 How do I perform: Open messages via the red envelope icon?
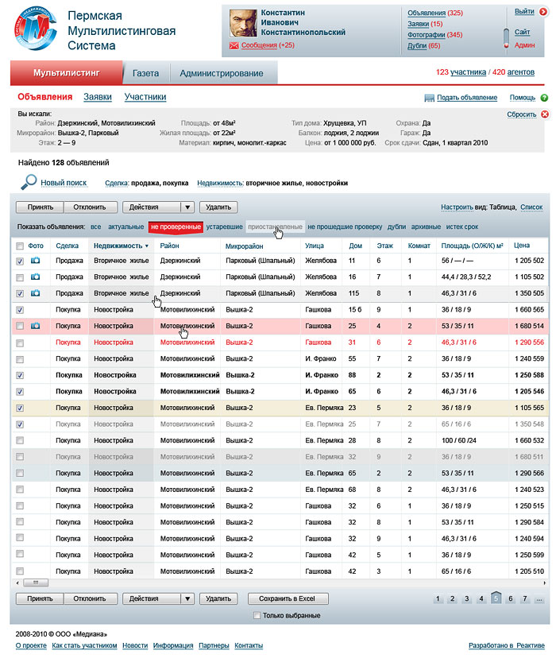(x=234, y=46)
